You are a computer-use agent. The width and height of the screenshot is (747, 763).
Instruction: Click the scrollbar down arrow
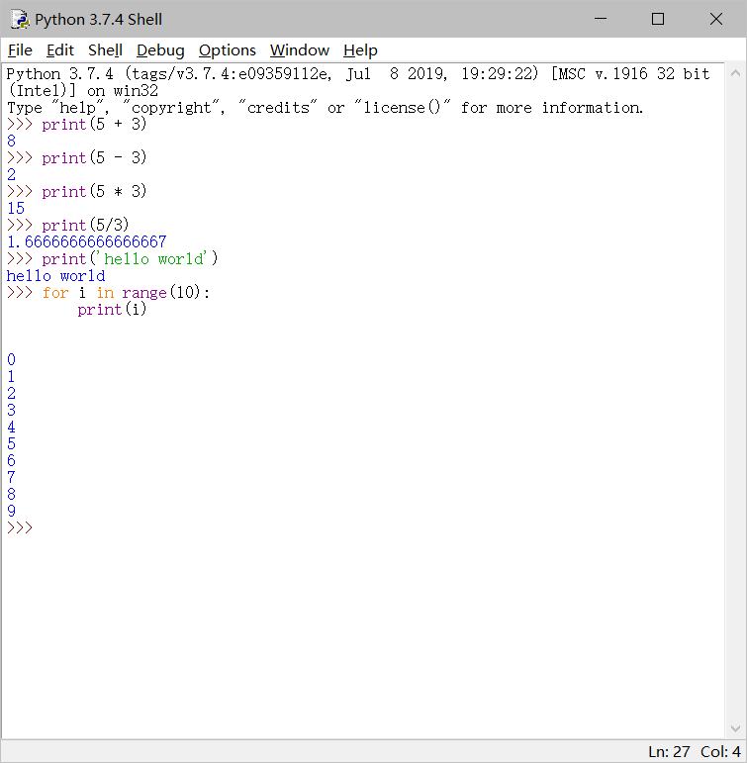(x=735, y=728)
